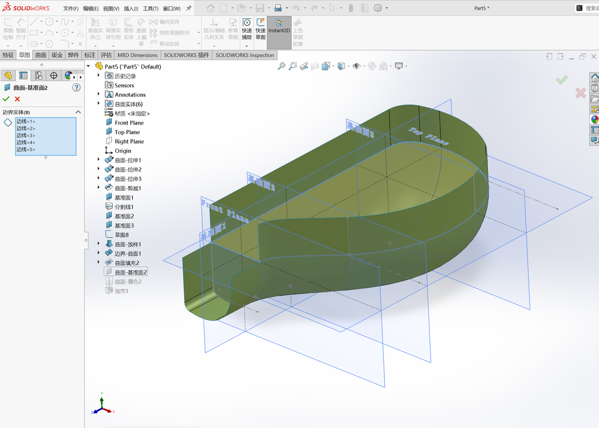The width and height of the screenshot is (599, 428).
Task: Pin the menu bar with pushpin icon
Action: click(189, 8)
